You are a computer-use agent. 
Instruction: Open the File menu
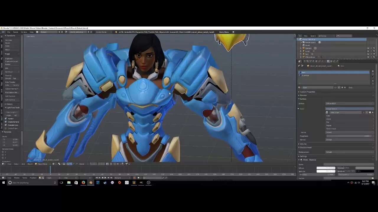9,32
